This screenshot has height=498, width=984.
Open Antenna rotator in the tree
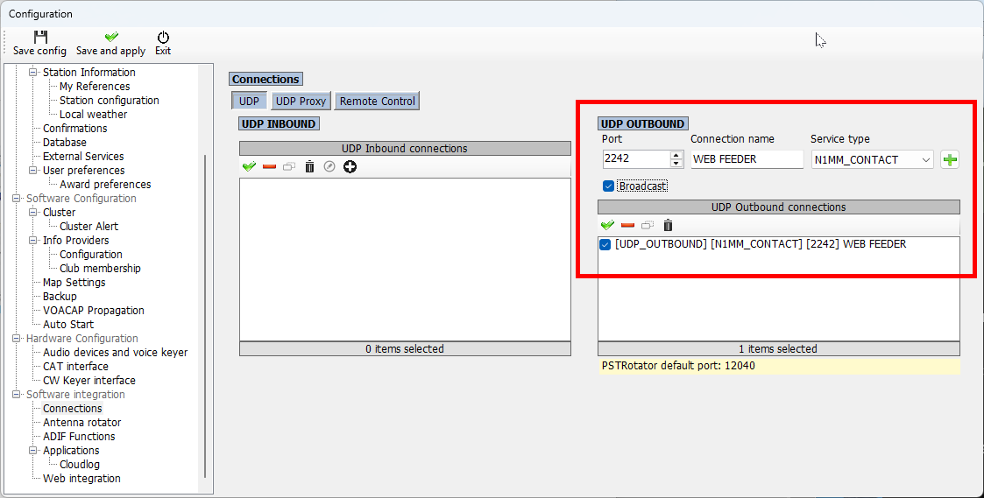point(82,423)
